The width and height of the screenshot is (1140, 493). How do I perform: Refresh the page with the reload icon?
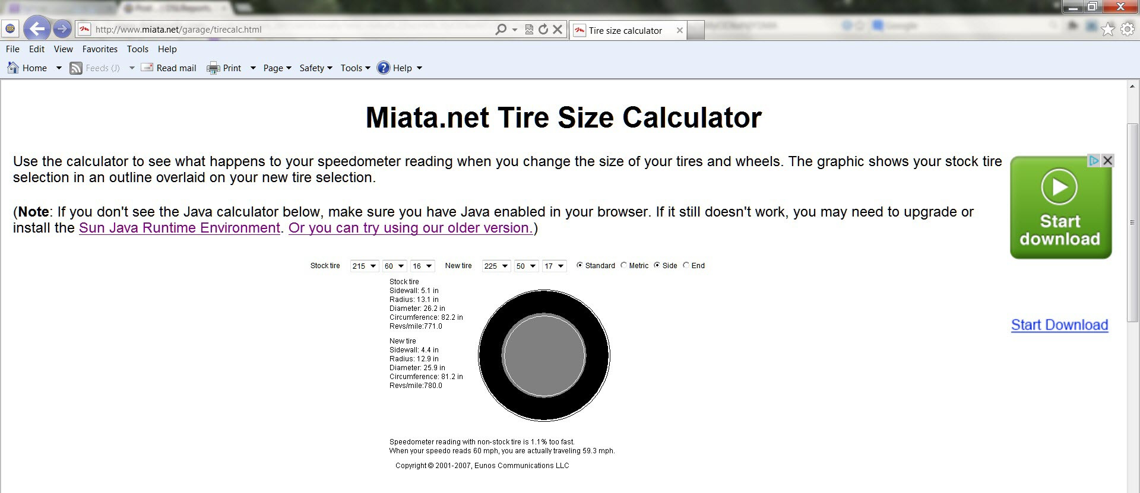[543, 29]
